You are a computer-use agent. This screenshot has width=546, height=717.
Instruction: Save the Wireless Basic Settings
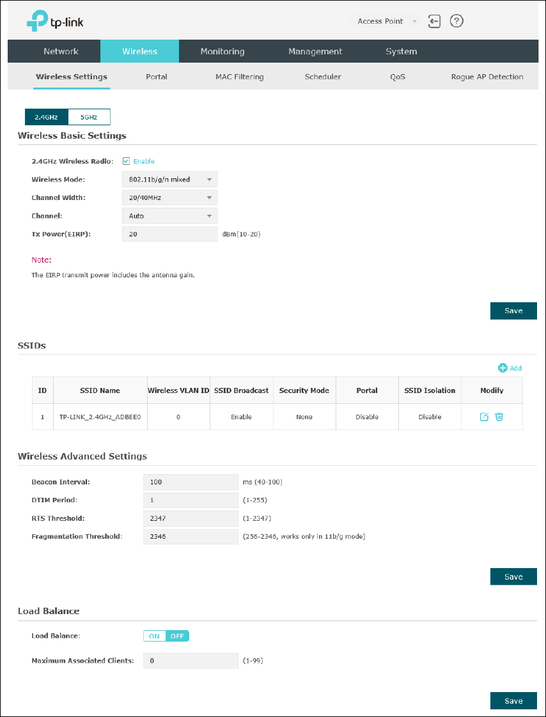(513, 311)
